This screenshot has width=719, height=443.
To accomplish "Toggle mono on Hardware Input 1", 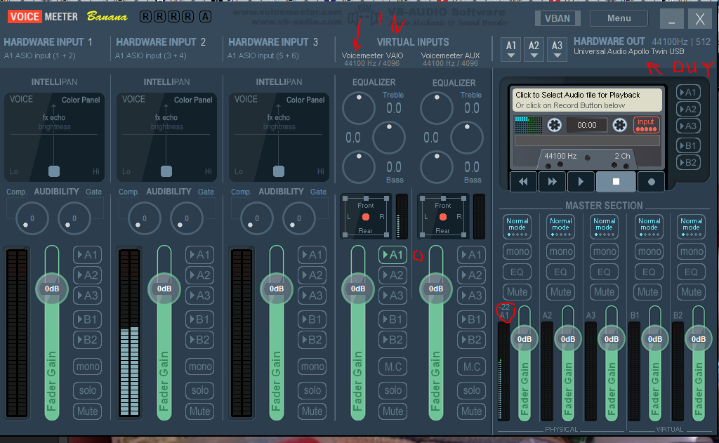I will coord(88,366).
